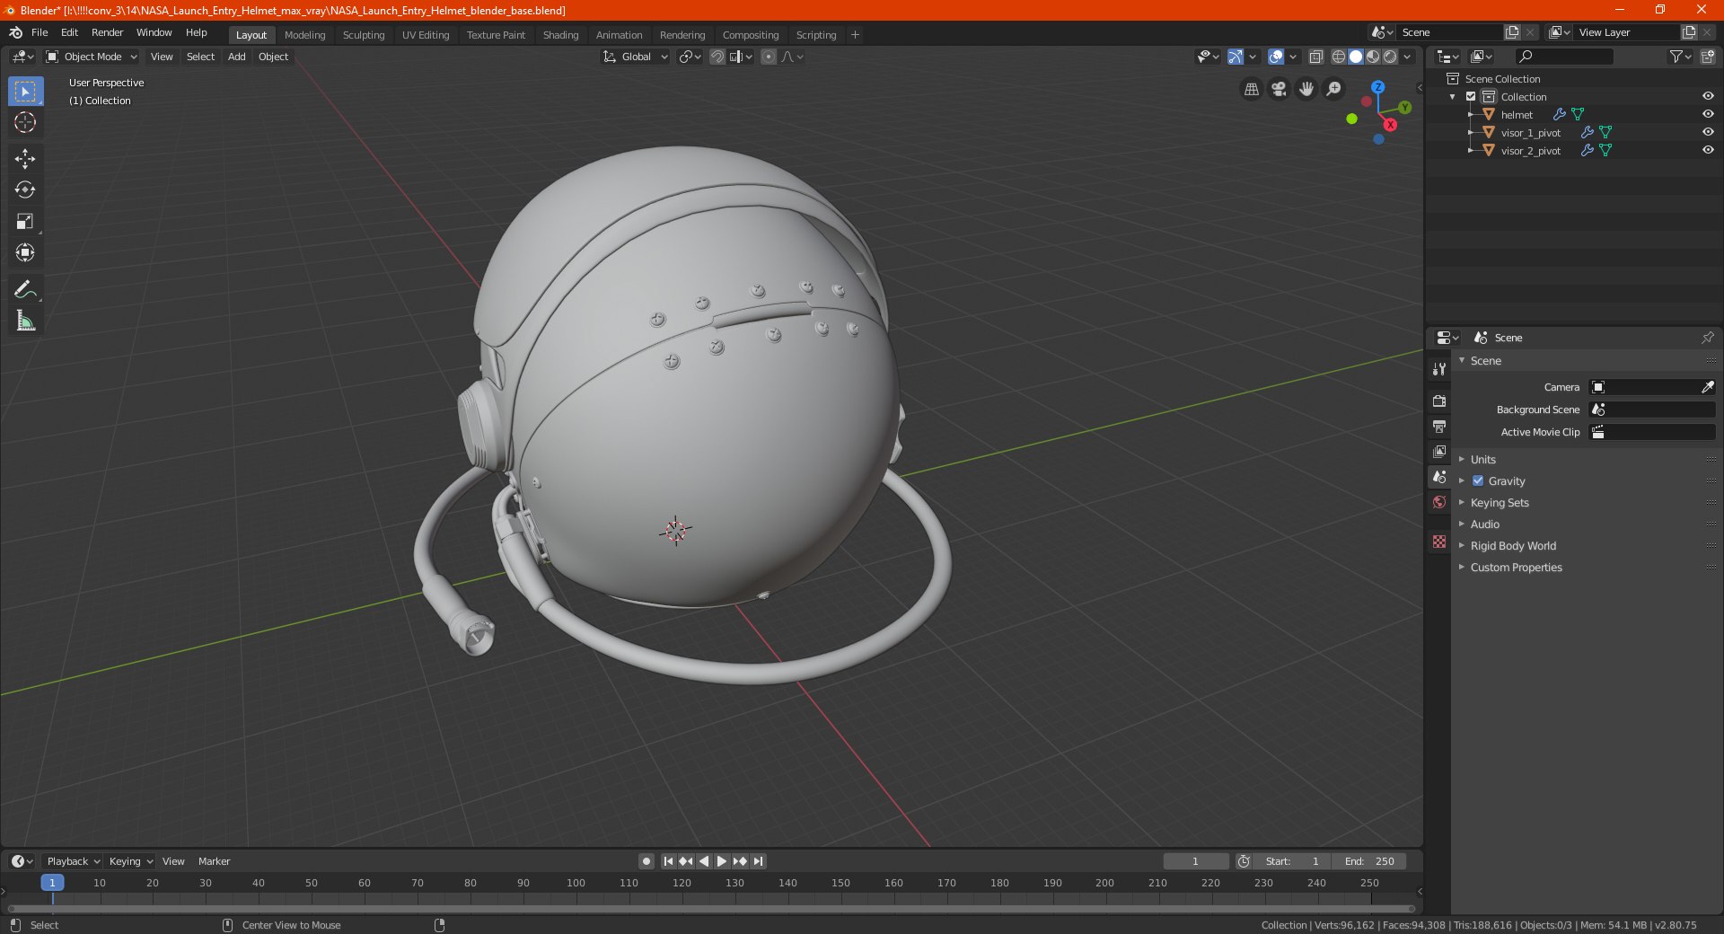Click the End frame 250 field
Screen dimensions: 1724x934
click(1368, 861)
